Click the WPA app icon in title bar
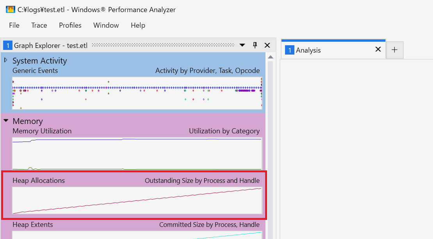 pyautogui.click(x=10, y=10)
